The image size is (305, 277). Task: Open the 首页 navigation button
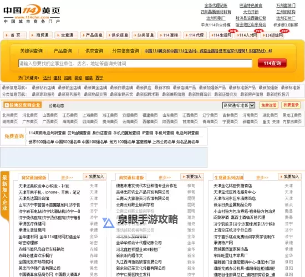pyautogui.click(x=15, y=35)
